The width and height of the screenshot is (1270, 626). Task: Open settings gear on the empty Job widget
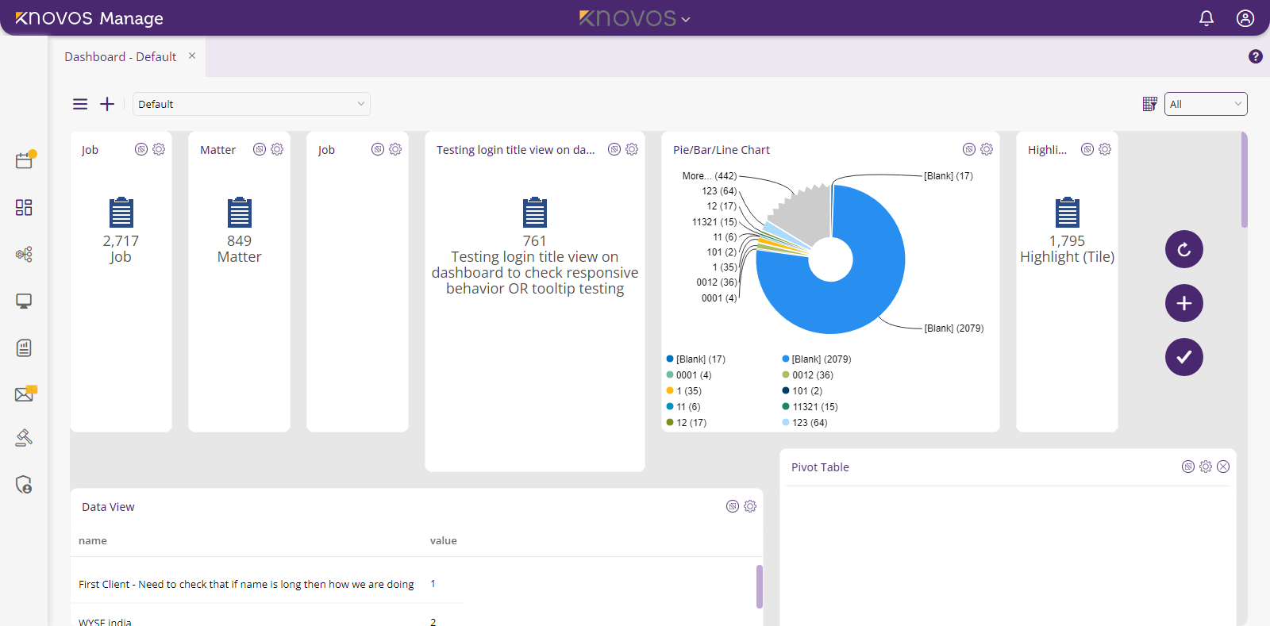395,149
